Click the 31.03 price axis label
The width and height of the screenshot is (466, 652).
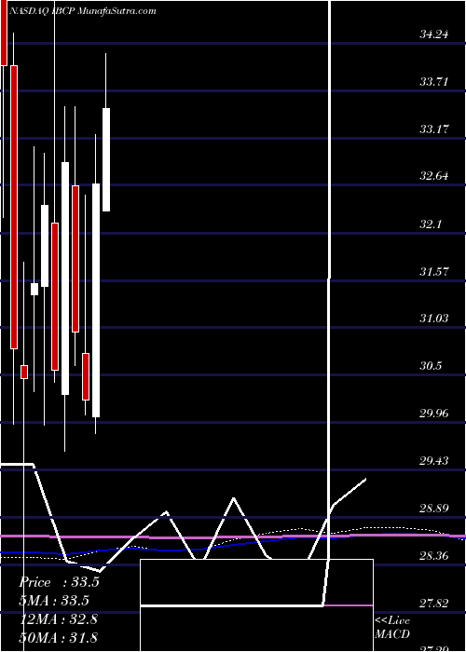(433, 319)
